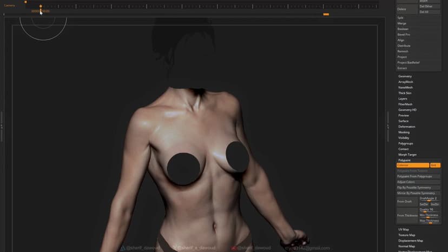Open the Boolean subtool section
Screen dimensions: 448x252
pyautogui.click(x=403, y=29)
